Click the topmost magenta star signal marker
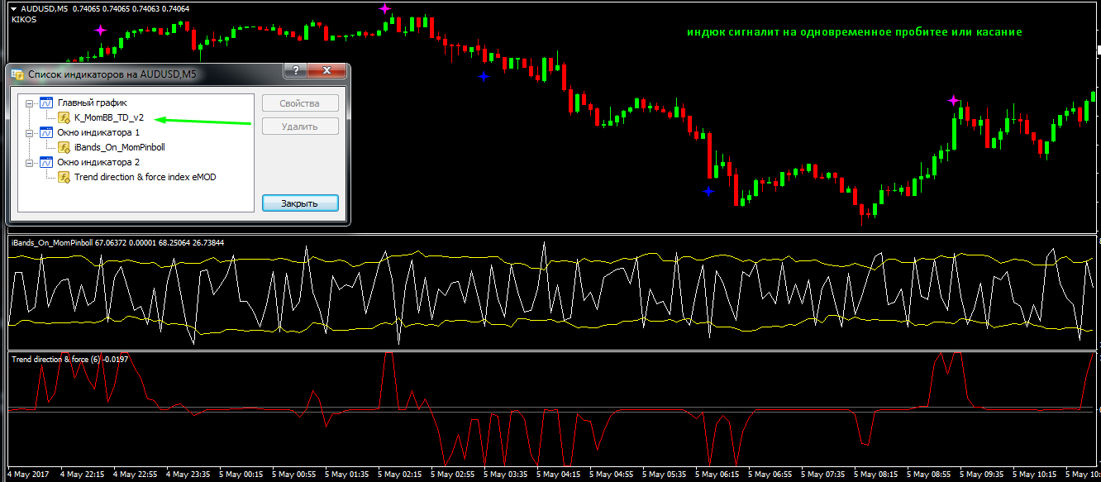1101x482 pixels. point(385,8)
